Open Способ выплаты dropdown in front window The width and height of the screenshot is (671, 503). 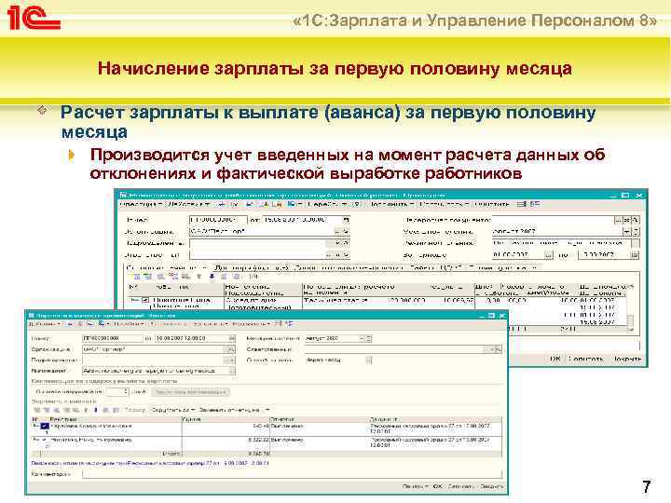click(x=369, y=360)
